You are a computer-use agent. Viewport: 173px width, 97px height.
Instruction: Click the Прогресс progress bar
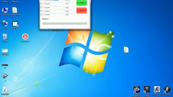[x=65, y=23]
